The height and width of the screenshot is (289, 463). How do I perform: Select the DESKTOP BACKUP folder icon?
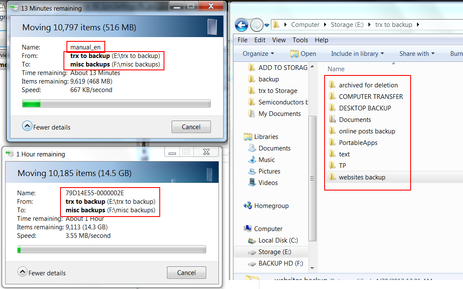coord(333,108)
